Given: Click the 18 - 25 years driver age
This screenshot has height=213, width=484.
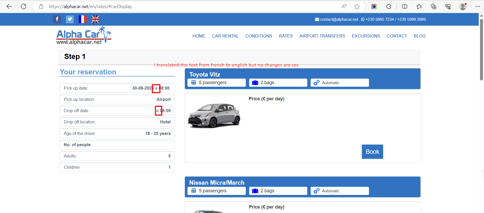Looking at the screenshot, I should tap(158, 134).
